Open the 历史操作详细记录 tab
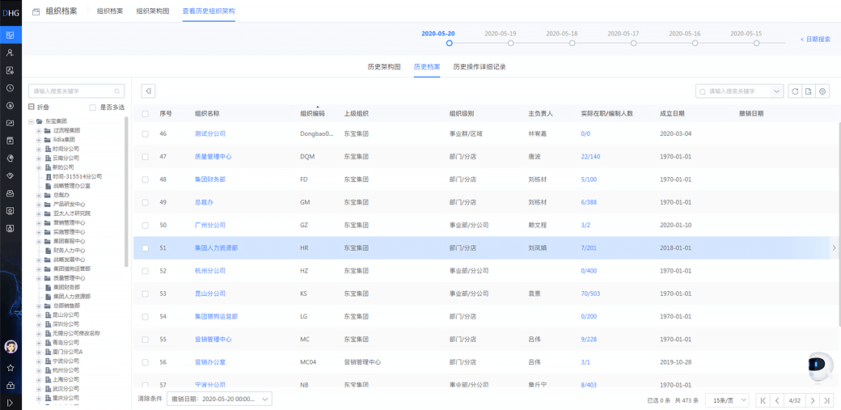 [x=480, y=67]
